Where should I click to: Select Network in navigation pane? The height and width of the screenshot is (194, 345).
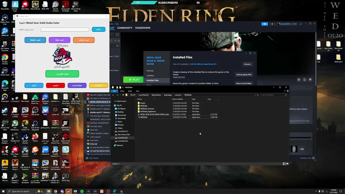pos(119,145)
